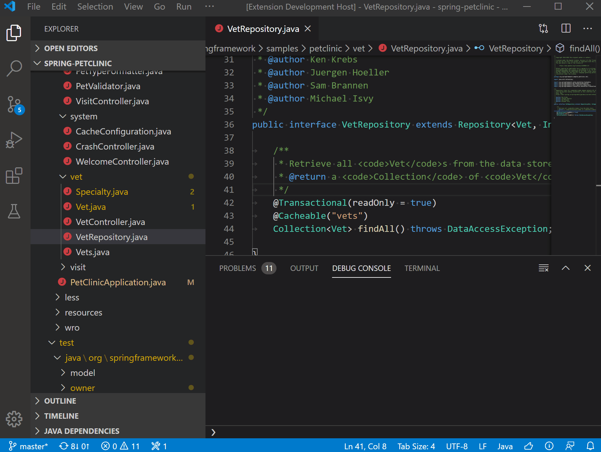
Task: Open the Extensions view
Action: (x=14, y=176)
